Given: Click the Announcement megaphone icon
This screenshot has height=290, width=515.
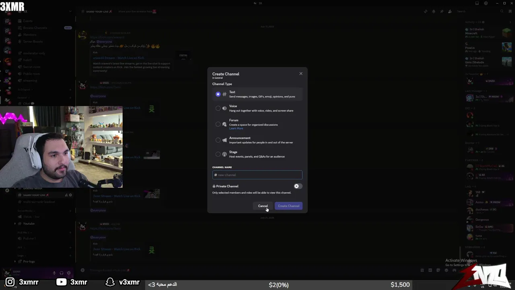Looking at the screenshot, I should click(225, 140).
